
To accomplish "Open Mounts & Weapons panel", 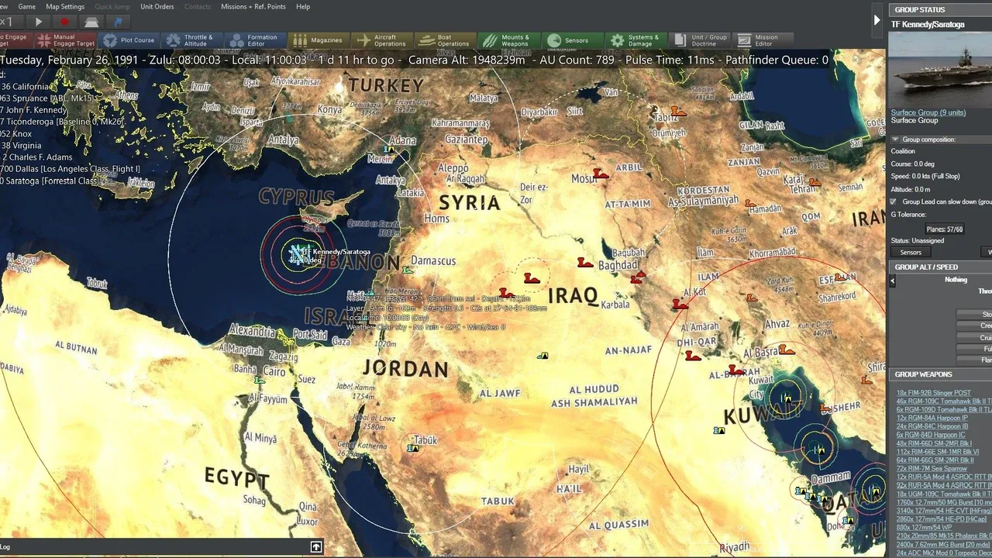I will 507,40.
